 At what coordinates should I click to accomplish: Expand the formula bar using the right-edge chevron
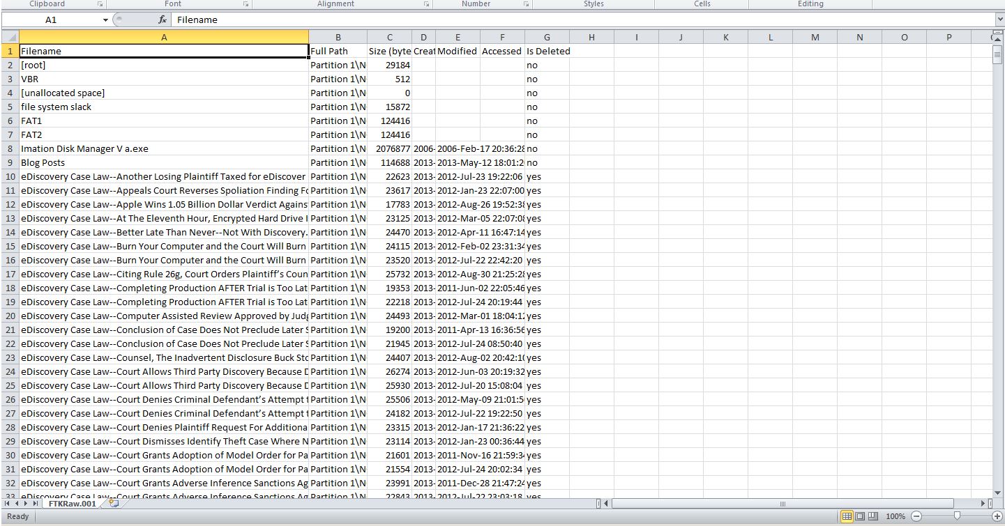pyautogui.click(x=999, y=20)
